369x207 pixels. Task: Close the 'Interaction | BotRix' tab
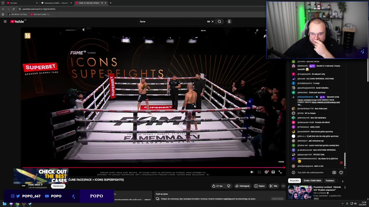[x=71, y=3]
